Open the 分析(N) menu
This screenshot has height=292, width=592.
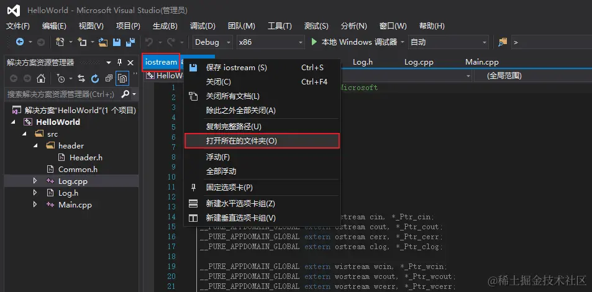point(353,26)
